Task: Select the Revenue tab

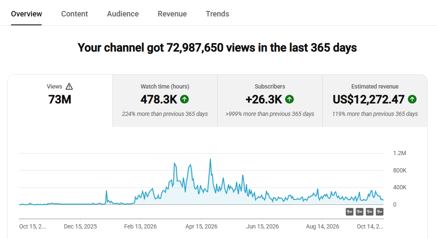Action: coord(172,13)
